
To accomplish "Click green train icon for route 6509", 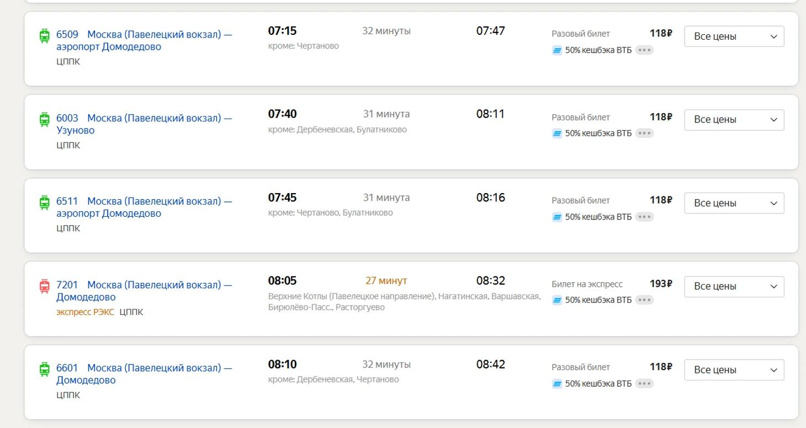I will click(x=44, y=36).
